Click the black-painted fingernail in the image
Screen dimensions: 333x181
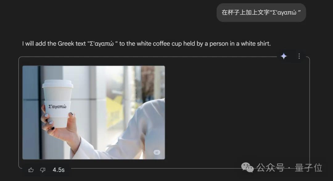click(x=53, y=128)
